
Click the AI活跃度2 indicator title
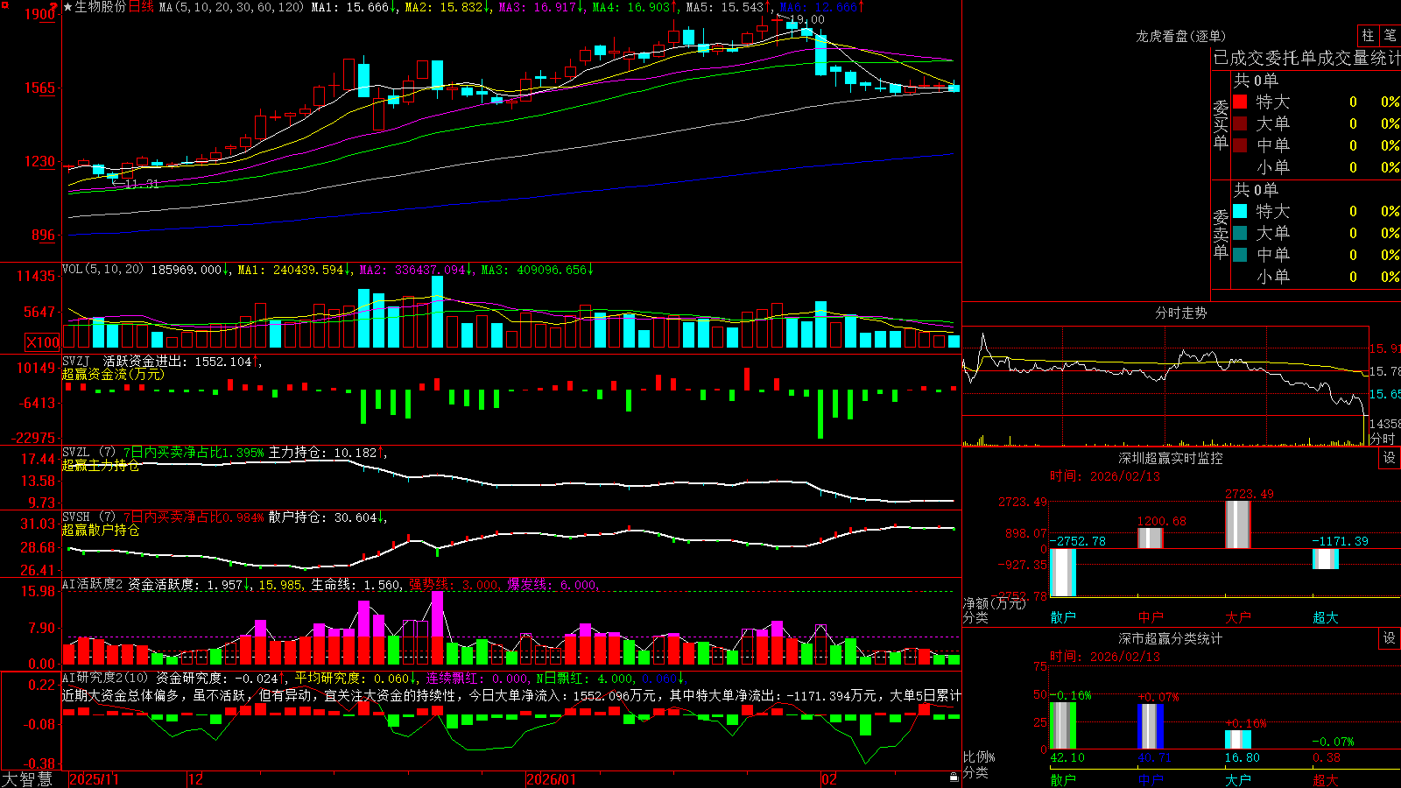point(92,584)
